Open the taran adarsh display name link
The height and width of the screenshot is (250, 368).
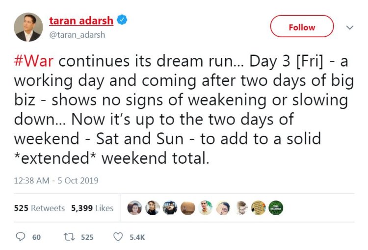[x=81, y=21]
